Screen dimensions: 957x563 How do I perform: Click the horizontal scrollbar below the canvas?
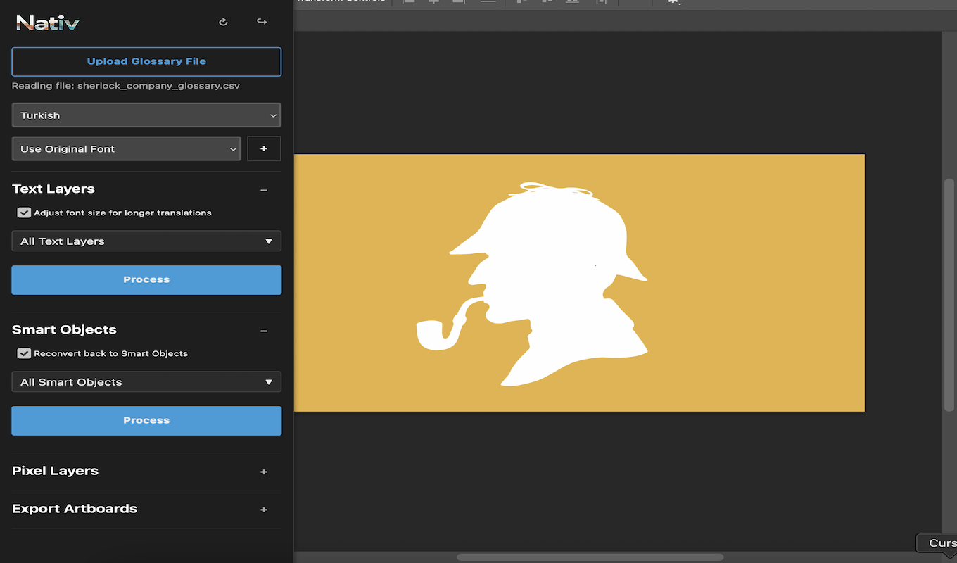(590, 557)
